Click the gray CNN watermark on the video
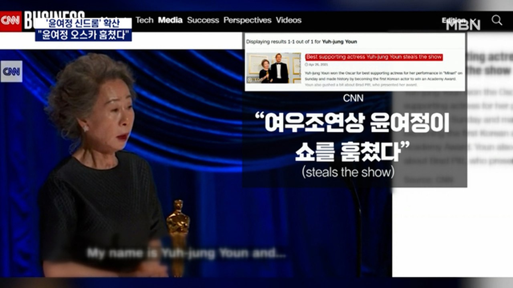The image size is (513, 288). pos(11,72)
